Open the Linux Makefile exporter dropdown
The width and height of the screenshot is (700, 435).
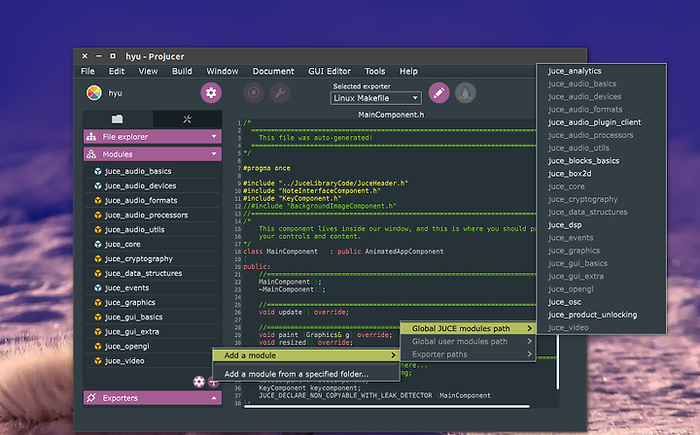376,98
